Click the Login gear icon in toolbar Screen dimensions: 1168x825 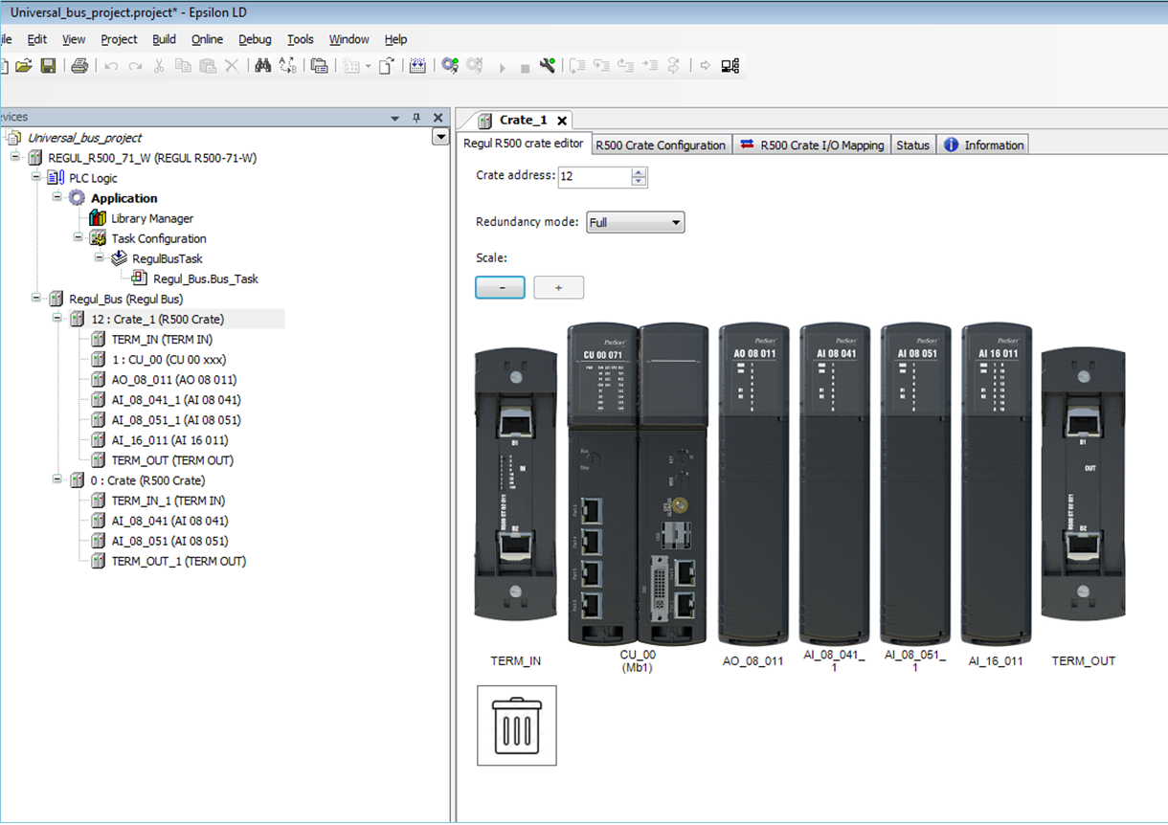tap(449, 66)
